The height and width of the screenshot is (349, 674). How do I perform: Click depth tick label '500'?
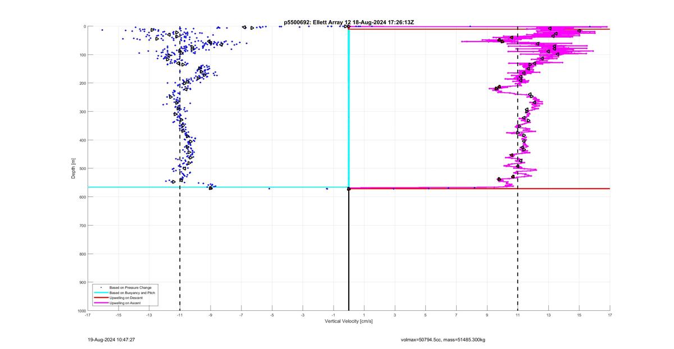tap(82, 168)
